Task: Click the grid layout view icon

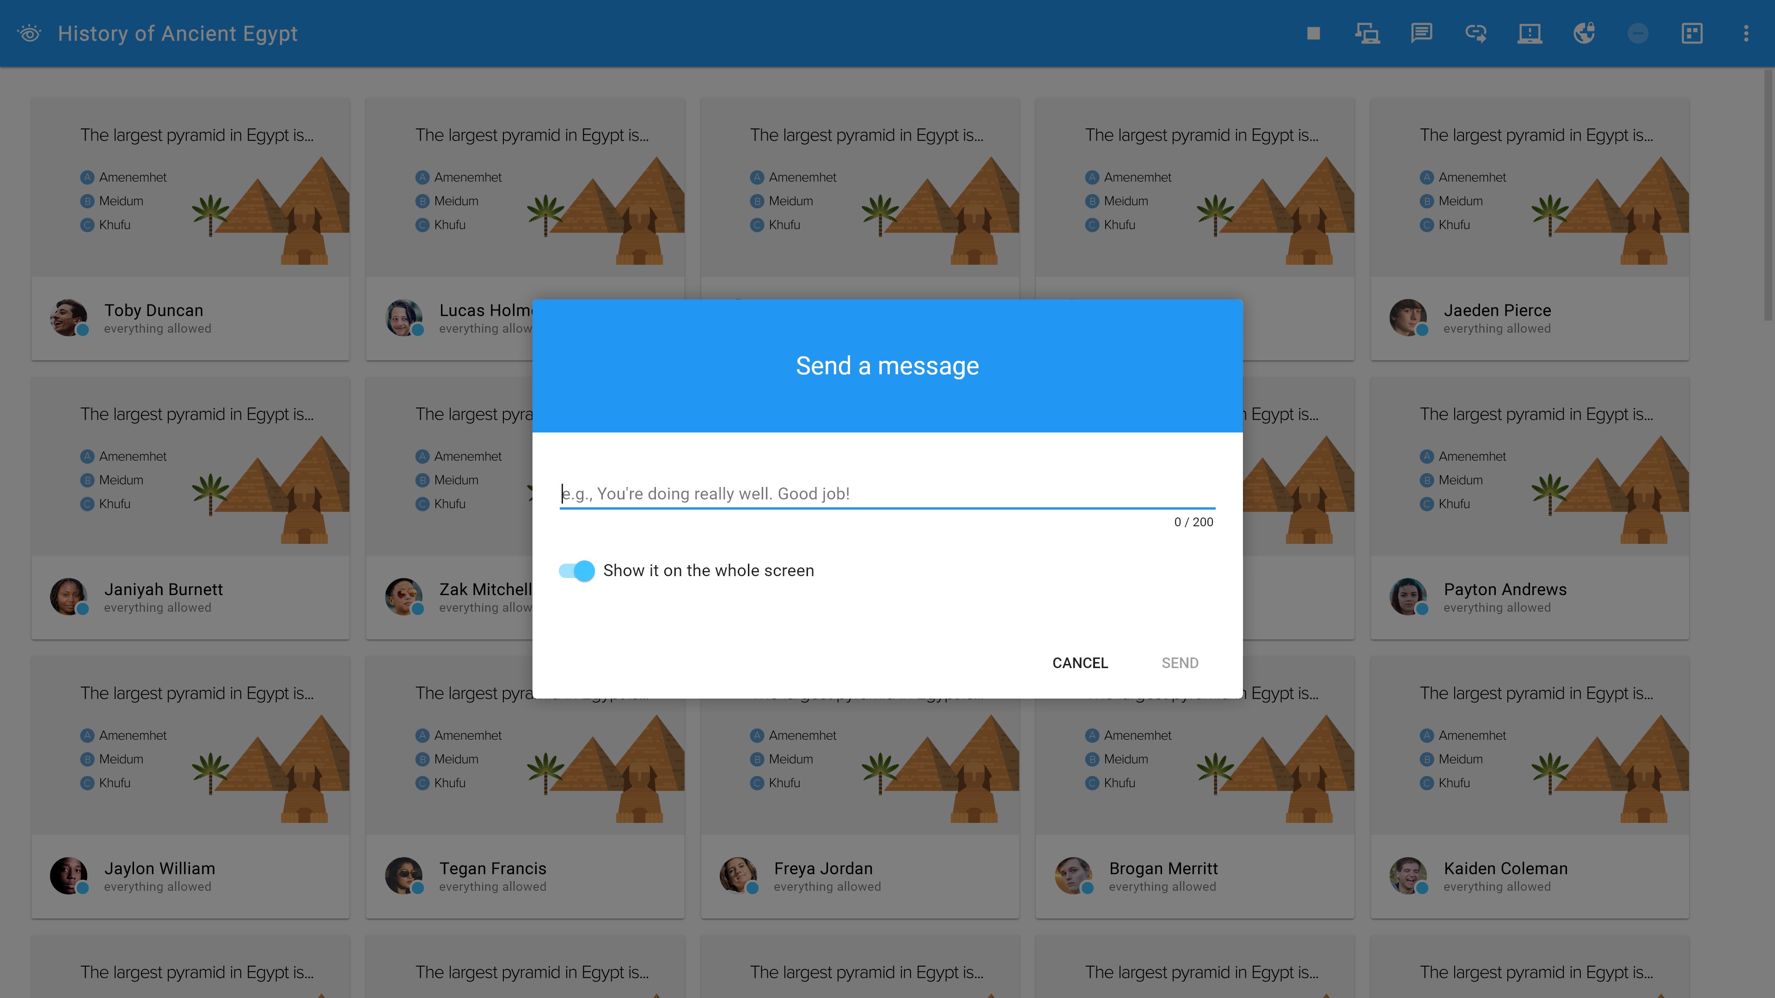Action: click(1692, 33)
